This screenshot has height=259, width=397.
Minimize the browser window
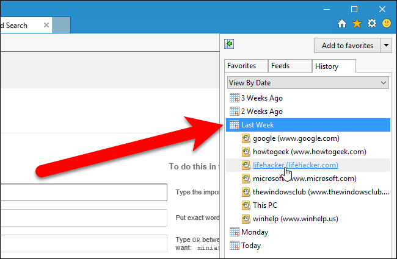pos(327,9)
